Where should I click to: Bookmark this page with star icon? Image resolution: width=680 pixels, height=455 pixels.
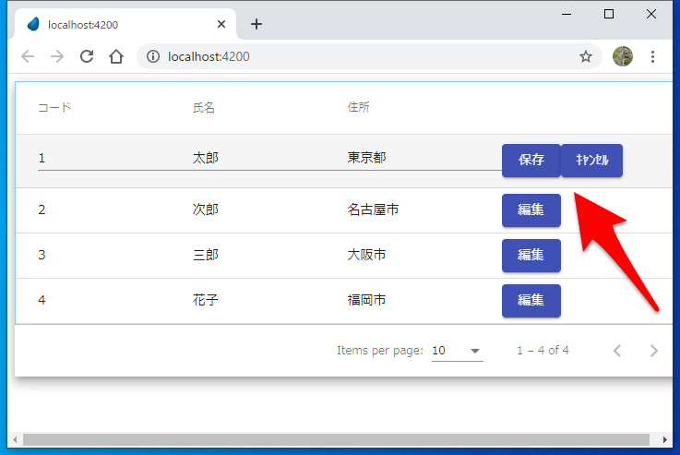(585, 56)
